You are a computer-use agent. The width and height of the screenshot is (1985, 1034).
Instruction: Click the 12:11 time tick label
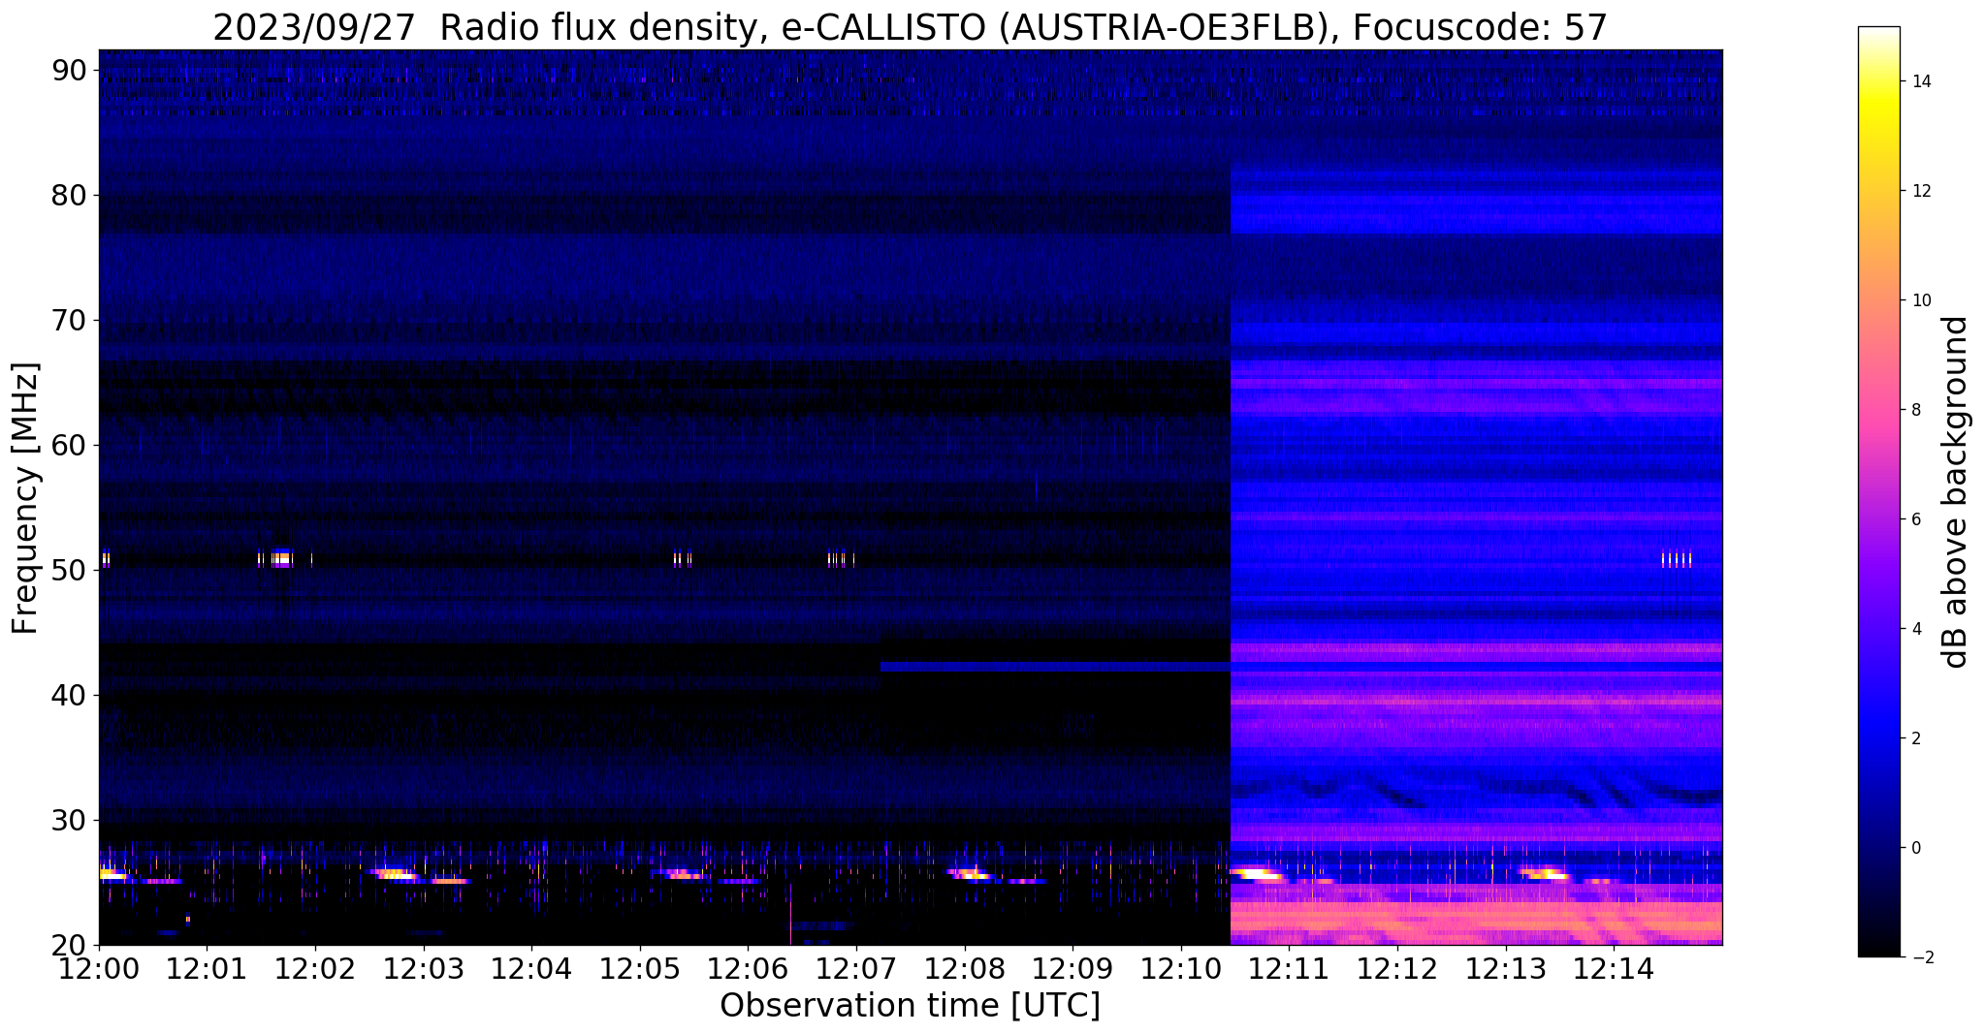1289,967
